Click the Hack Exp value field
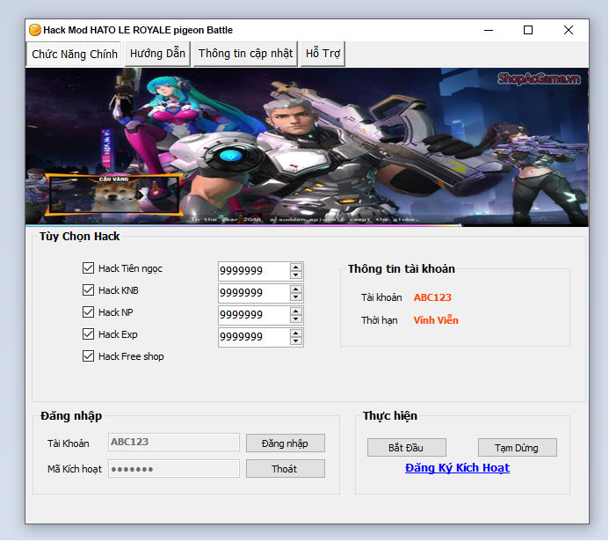Viewport: 609px width, 542px height. pos(254,337)
